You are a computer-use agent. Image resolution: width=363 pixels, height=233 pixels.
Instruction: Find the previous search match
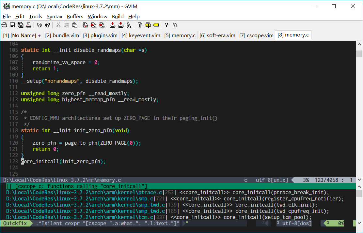coord(102,25)
